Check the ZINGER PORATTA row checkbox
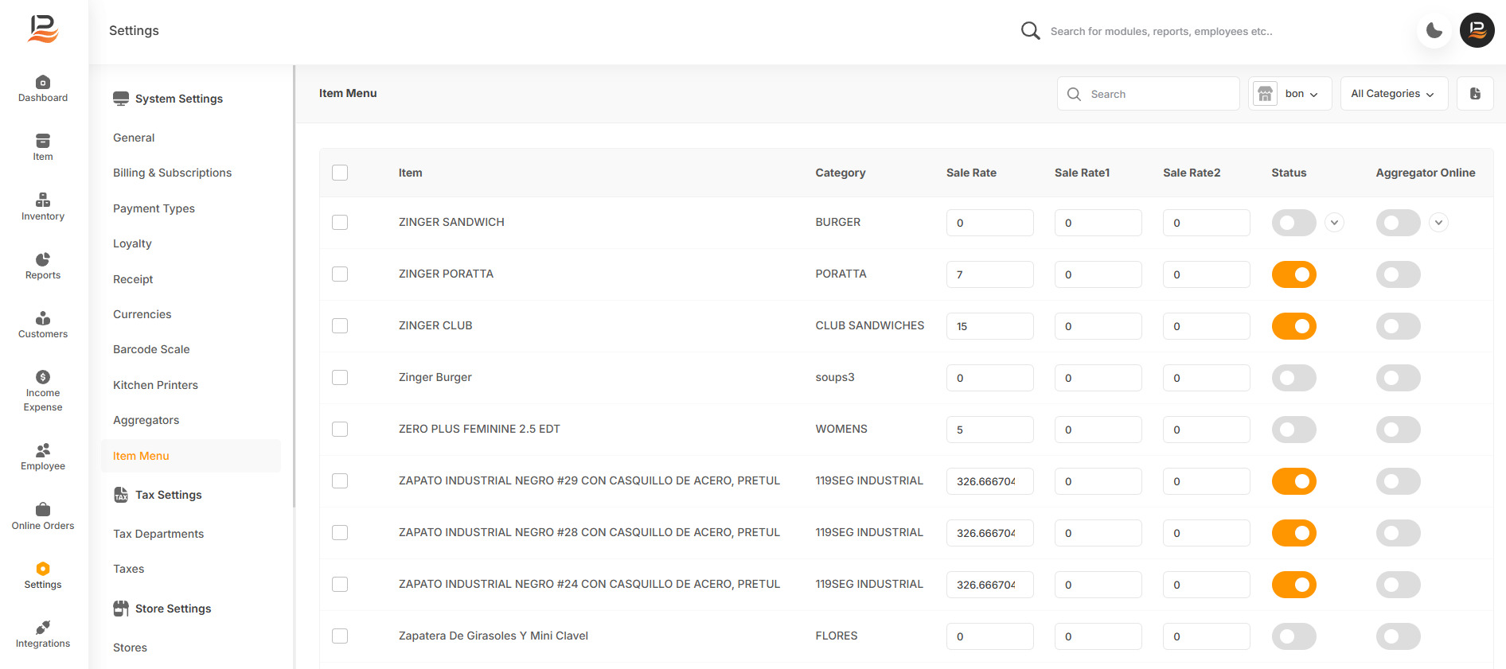1506x669 pixels. (x=340, y=274)
